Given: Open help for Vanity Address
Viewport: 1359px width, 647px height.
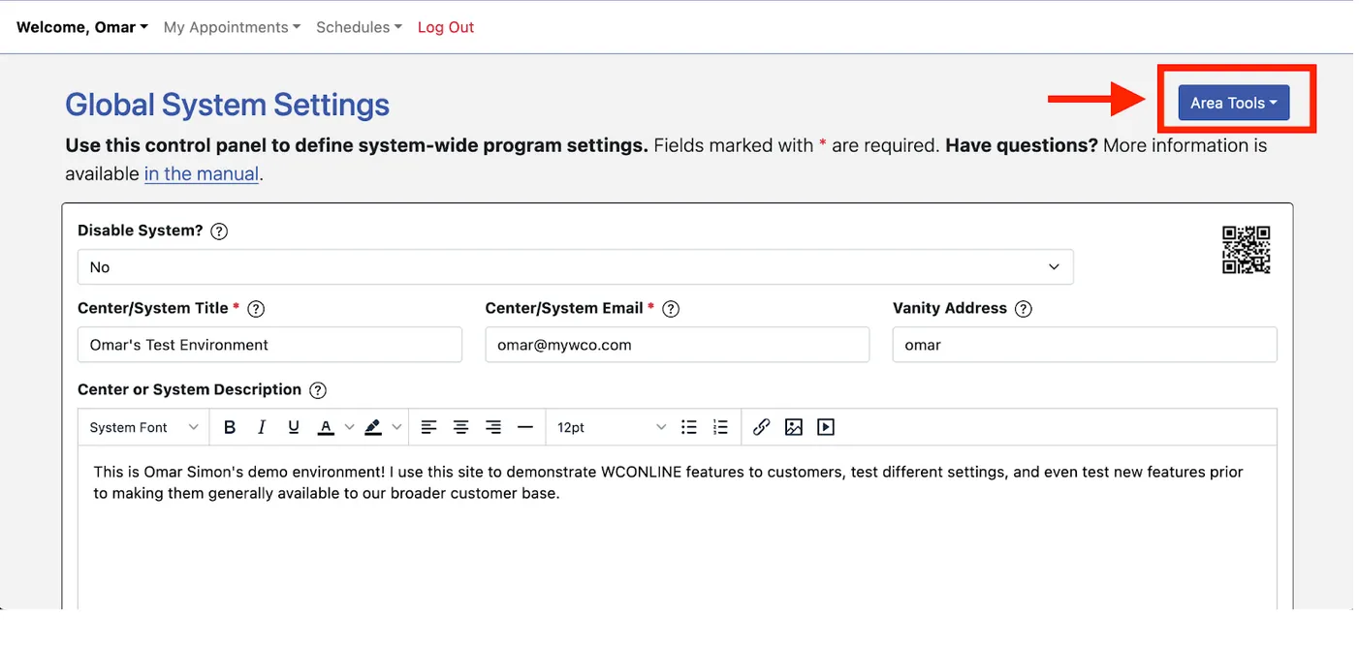Looking at the screenshot, I should click(1023, 309).
